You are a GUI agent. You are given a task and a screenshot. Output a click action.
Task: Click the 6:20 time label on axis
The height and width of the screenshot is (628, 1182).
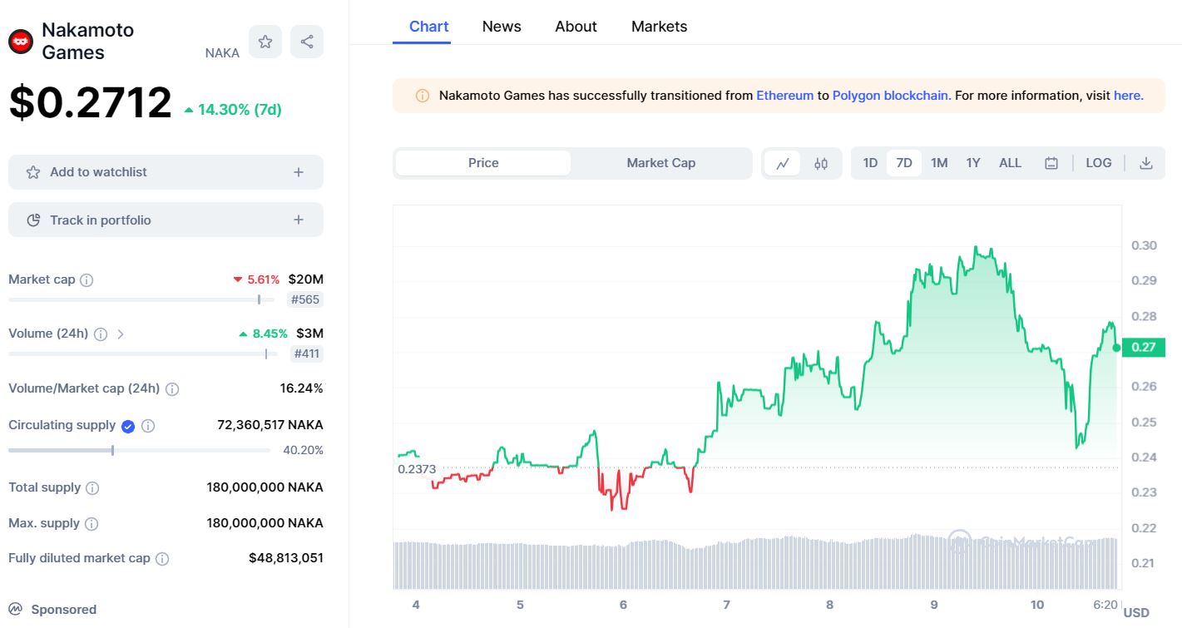tap(1105, 605)
